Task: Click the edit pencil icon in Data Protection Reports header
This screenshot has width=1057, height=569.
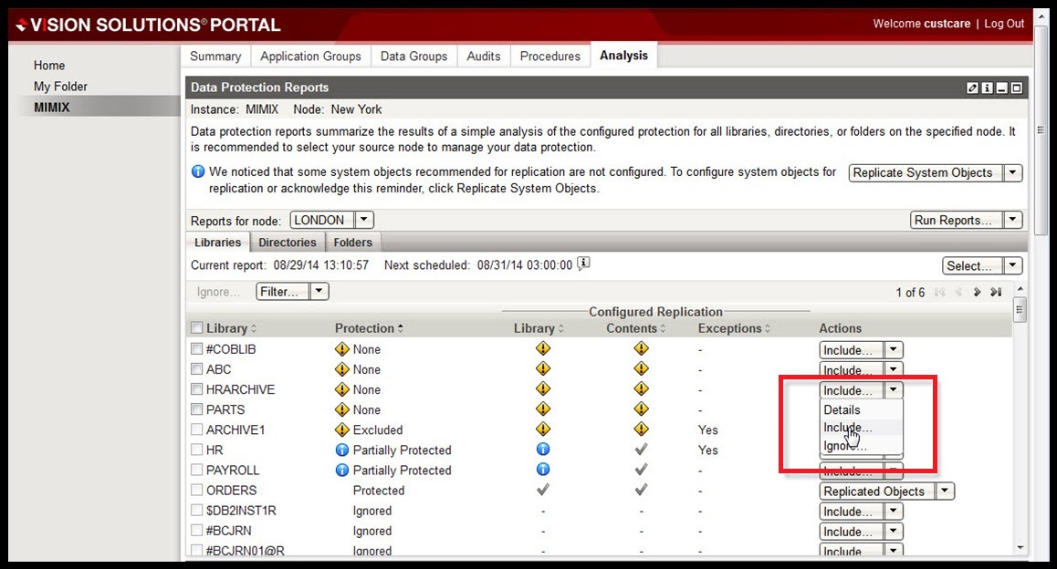Action: pyautogui.click(x=973, y=88)
